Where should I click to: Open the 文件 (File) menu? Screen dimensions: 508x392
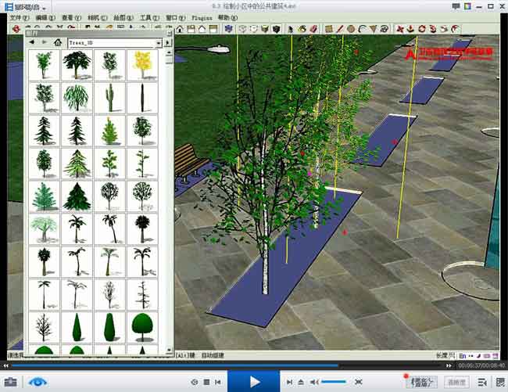point(20,18)
